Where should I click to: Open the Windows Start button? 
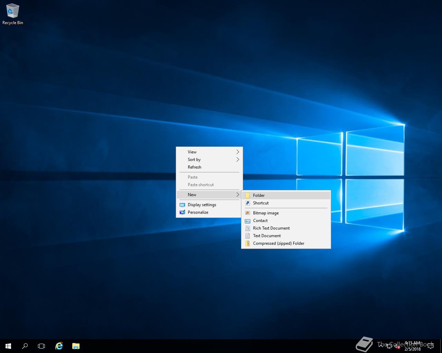[x=8, y=346]
